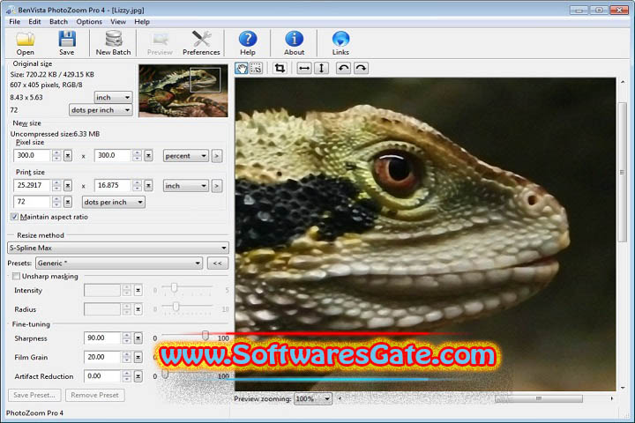
Task: Open Help question mark icon
Action: coord(248,43)
